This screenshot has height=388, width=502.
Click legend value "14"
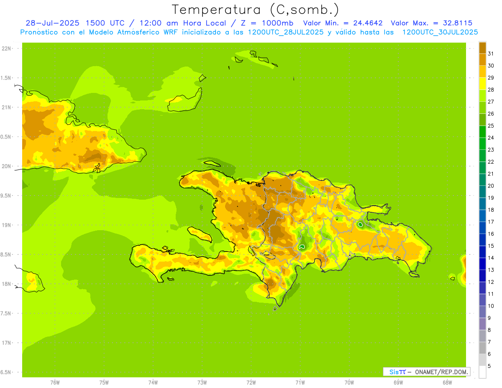(x=491, y=258)
